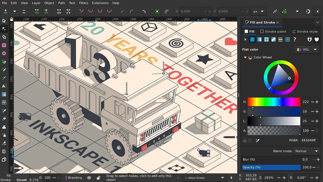This screenshot has width=323, height=182.
Task: Open the HSL color mode dropdown
Action: (x=307, y=50)
